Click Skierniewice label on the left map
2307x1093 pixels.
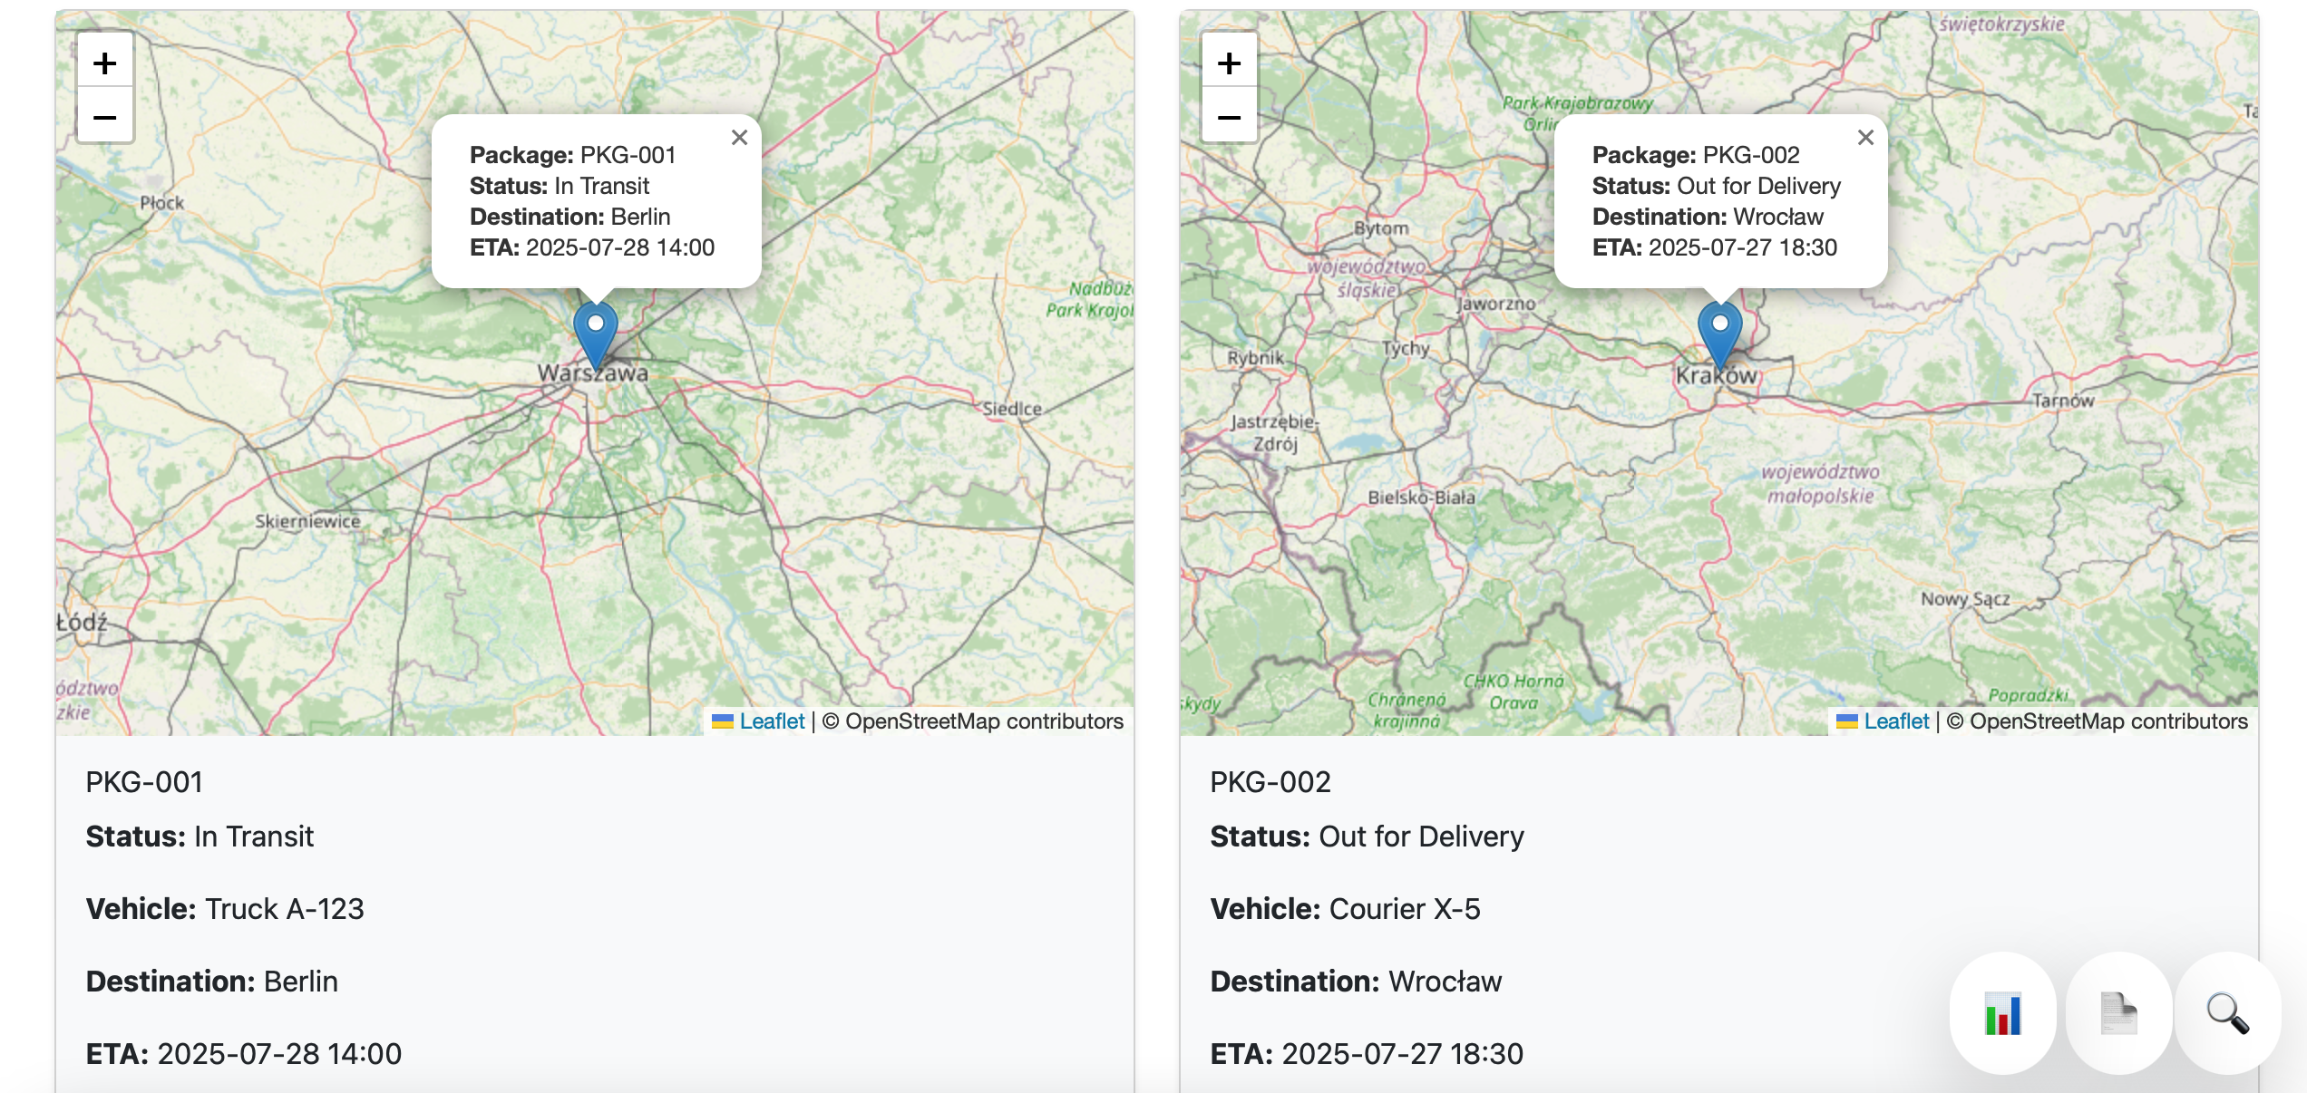click(307, 521)
